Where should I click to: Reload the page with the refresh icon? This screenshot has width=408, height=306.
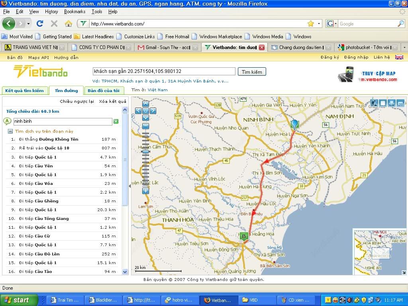click(40, 24)
